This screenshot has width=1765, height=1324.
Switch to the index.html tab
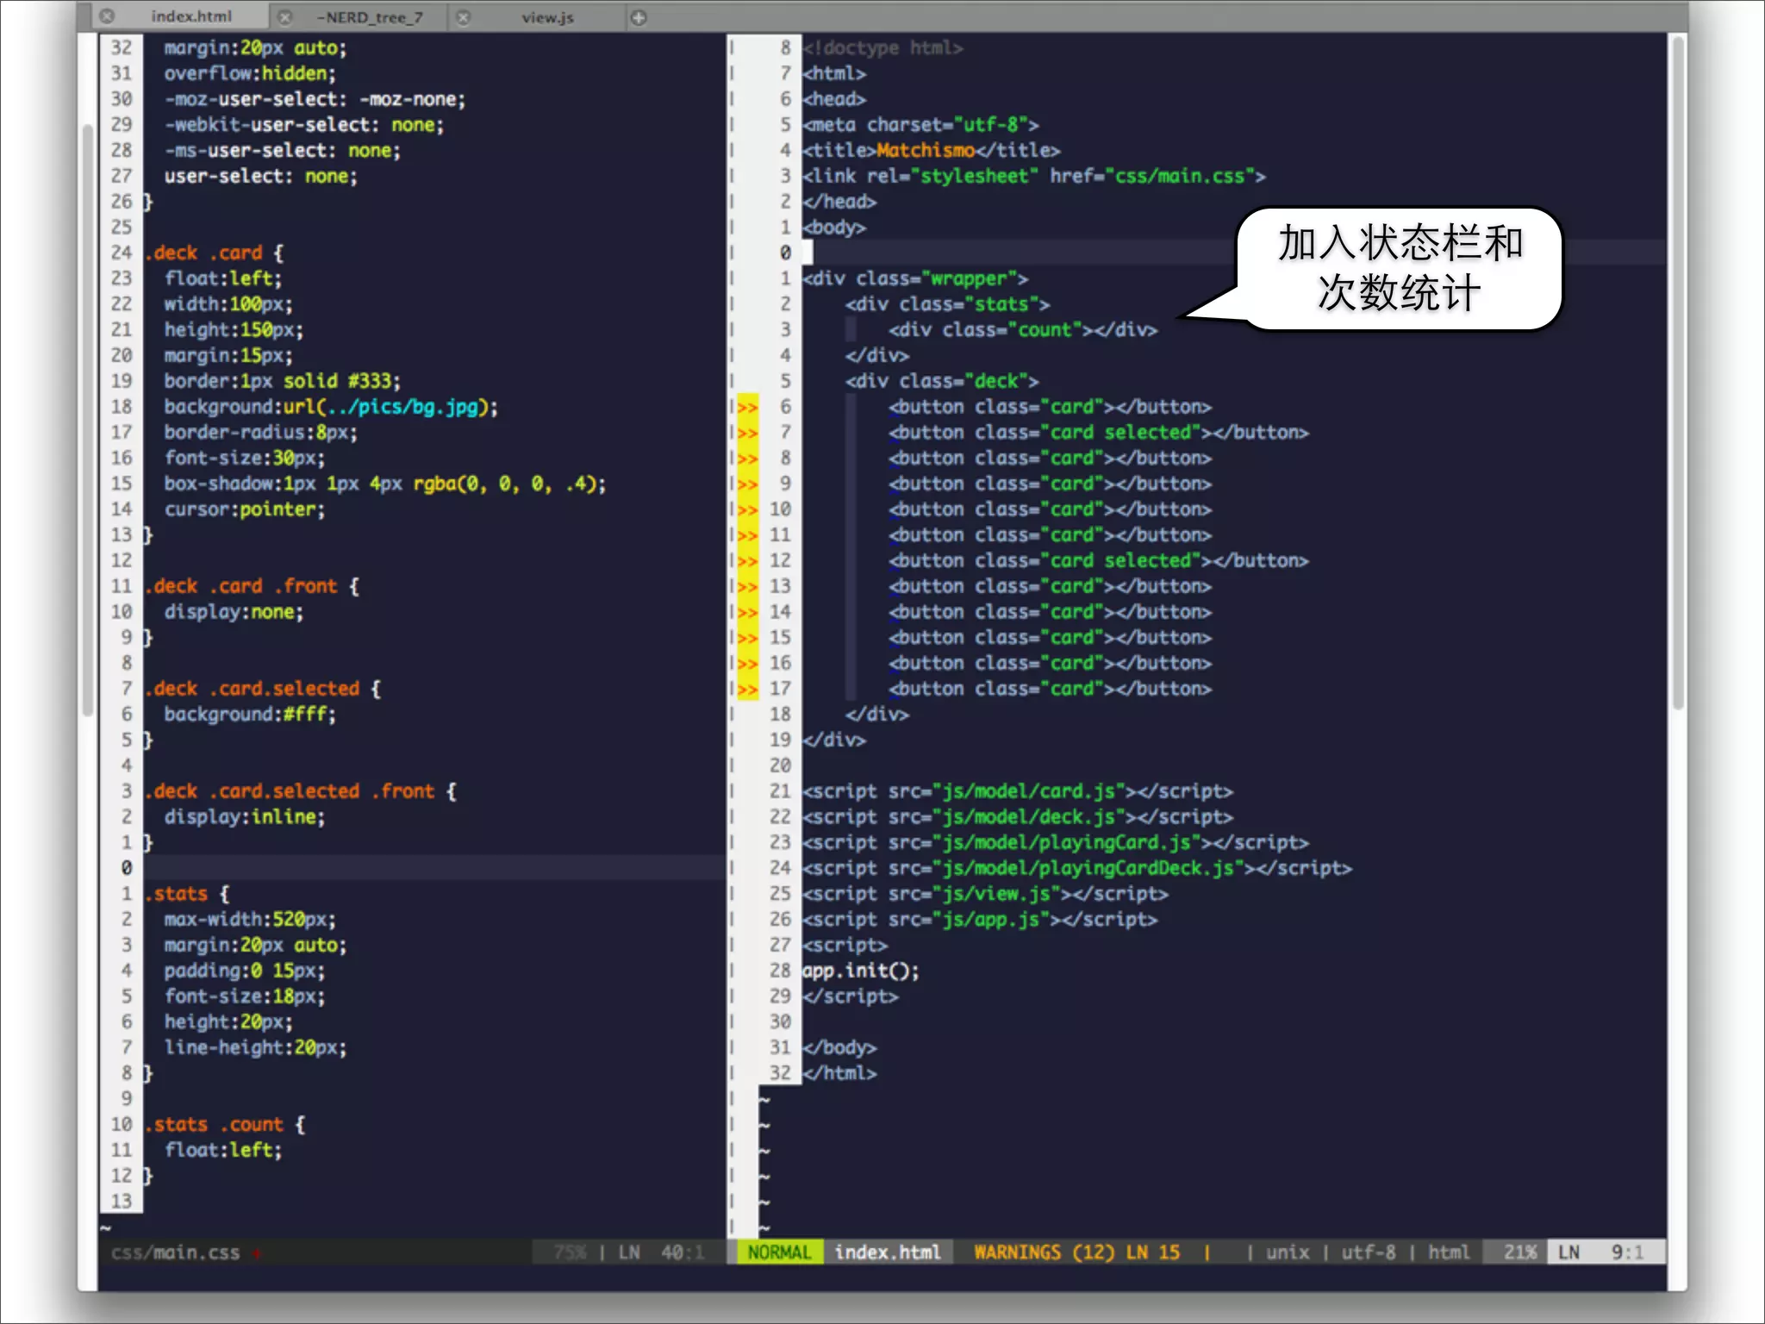pos(191,16)
